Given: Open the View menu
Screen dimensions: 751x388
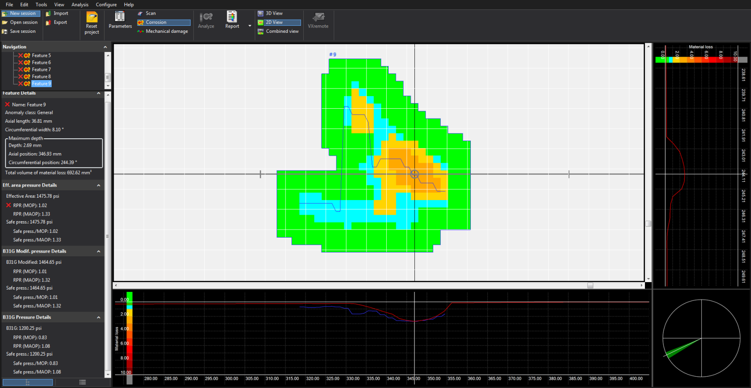Looking at the screenshot, I should (59, 5).
